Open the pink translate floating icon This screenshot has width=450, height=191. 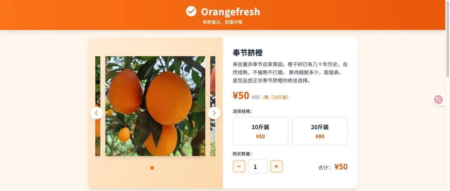pos(438,100)
